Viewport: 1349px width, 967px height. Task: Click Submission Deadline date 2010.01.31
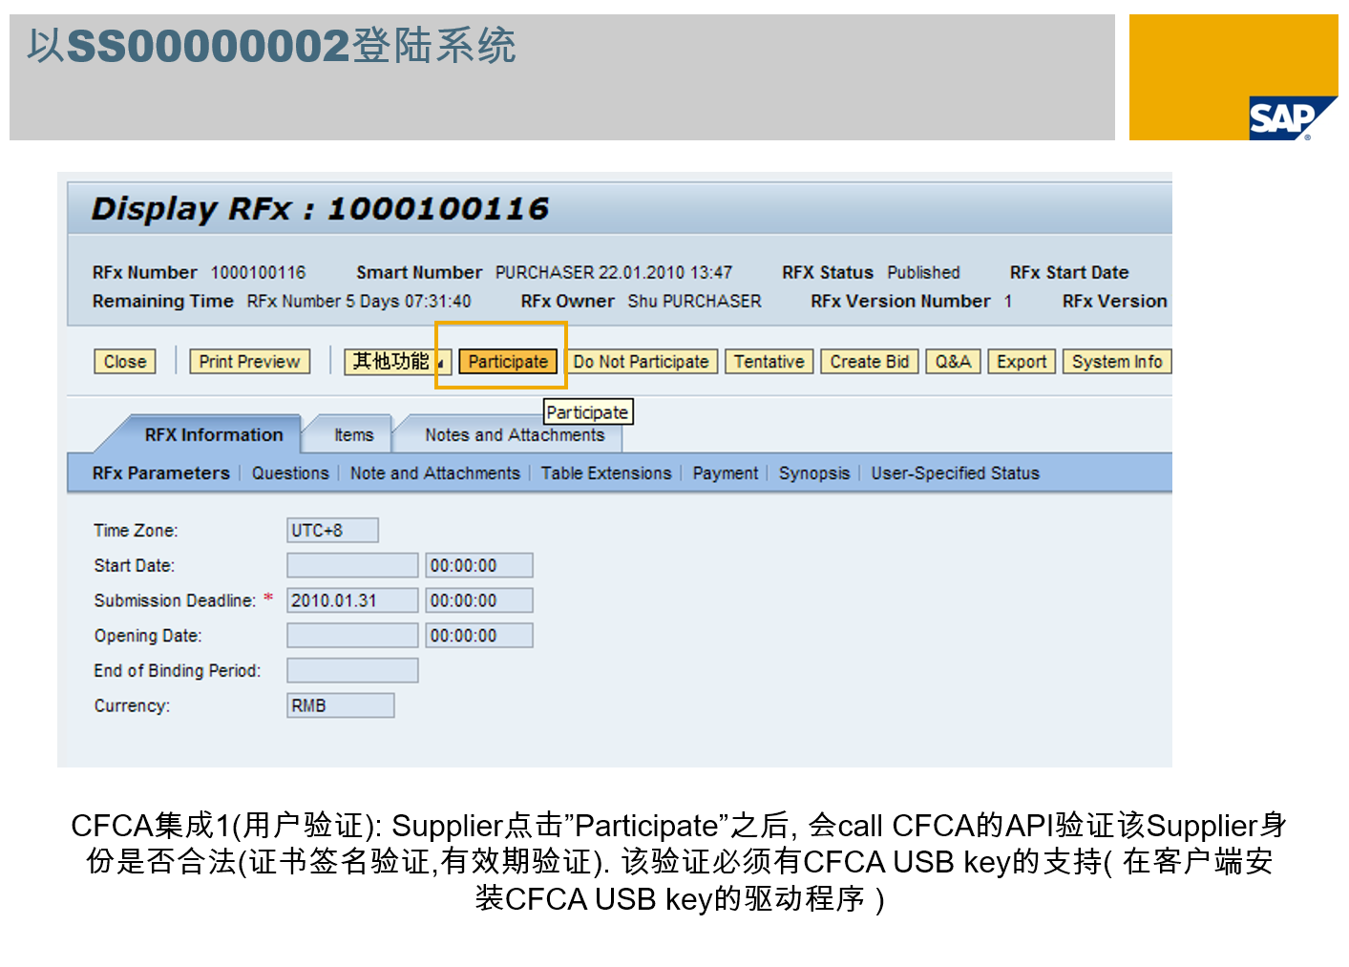[x=352, y=600]
